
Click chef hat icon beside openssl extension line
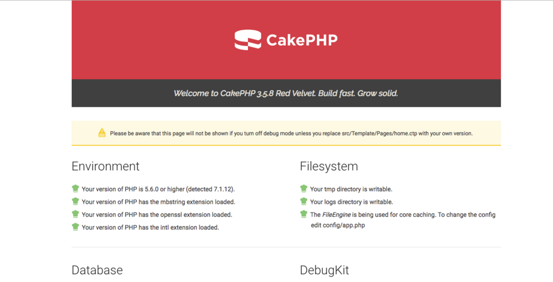pos(75,214)
